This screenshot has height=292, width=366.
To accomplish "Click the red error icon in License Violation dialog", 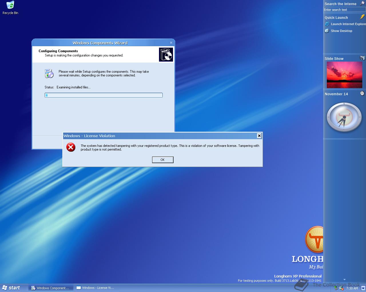I will tap(71, 147).
